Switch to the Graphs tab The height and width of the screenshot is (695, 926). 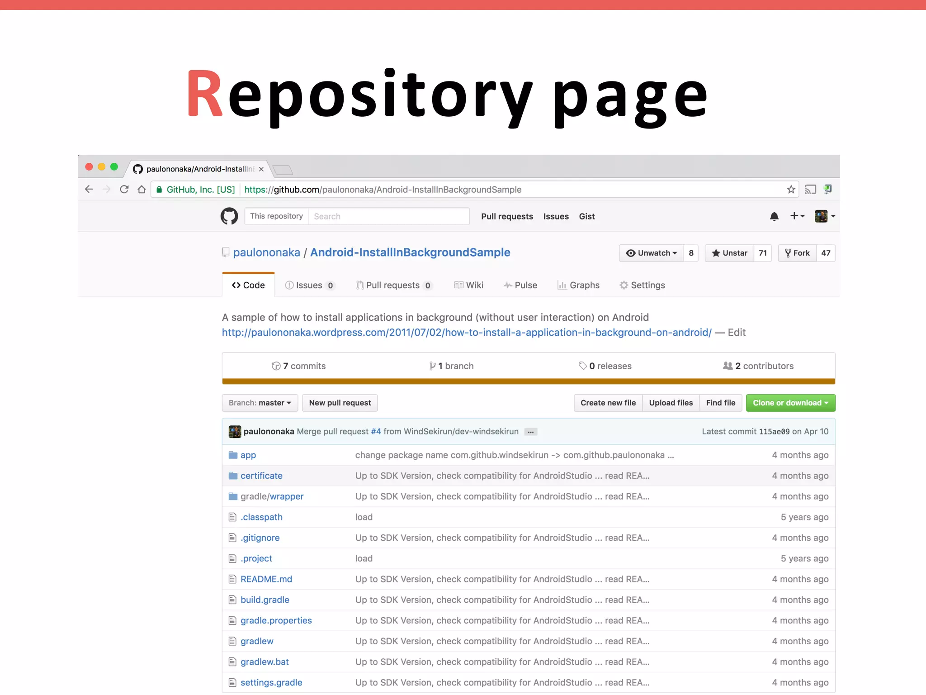pos(578,285)
